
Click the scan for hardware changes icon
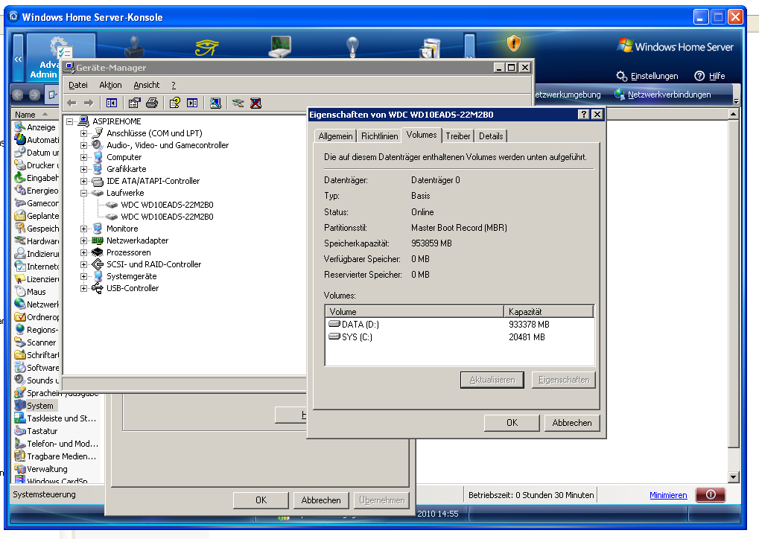click(215, 103)
